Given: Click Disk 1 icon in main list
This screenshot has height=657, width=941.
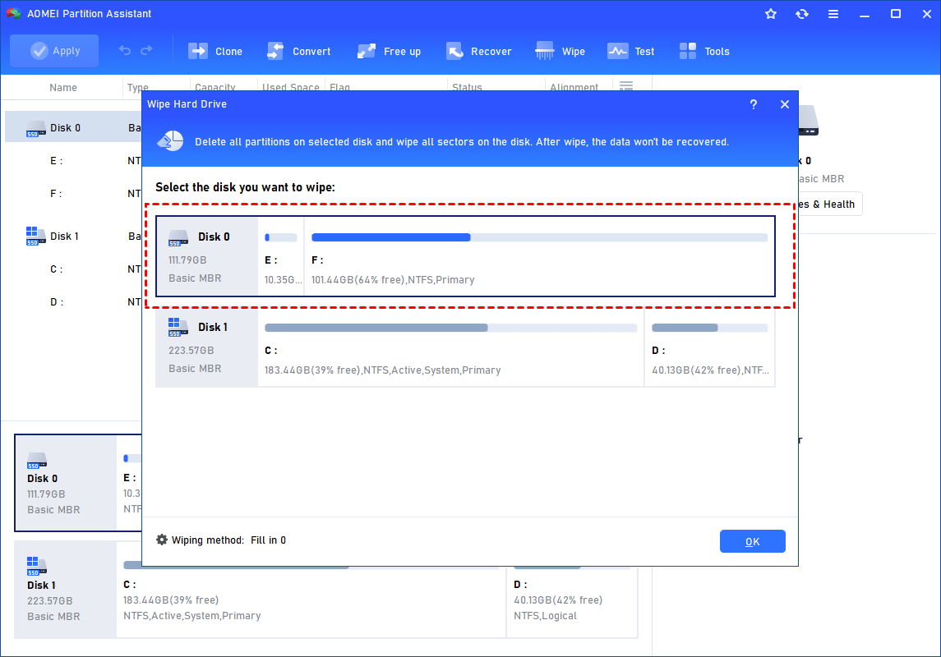Looking at the screenshot, I should (x=36, y=237).
